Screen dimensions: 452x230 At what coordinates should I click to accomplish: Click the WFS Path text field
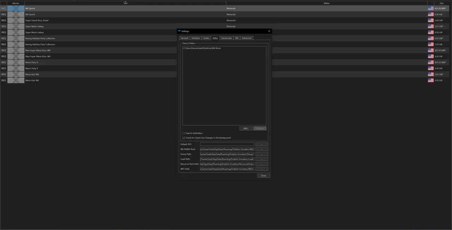click(227, 169)
